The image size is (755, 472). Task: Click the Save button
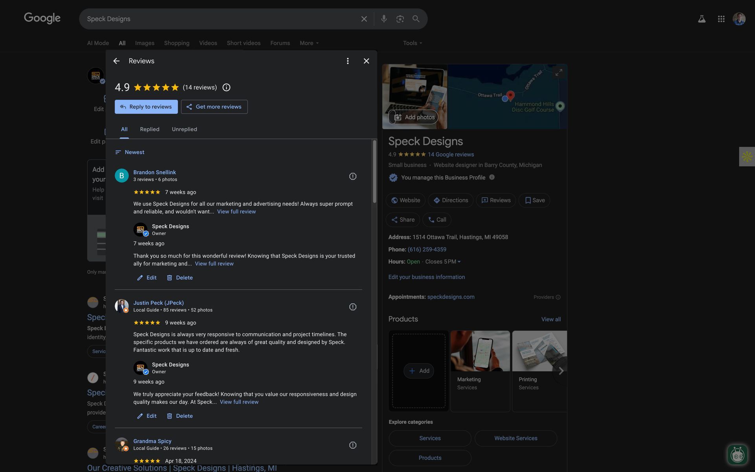pos(534,200)
